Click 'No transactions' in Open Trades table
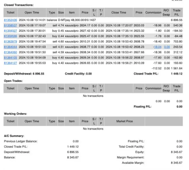Image resolution: width=189 pixels, height=170 pixels. pyautogui.click(x=93, y=96)
